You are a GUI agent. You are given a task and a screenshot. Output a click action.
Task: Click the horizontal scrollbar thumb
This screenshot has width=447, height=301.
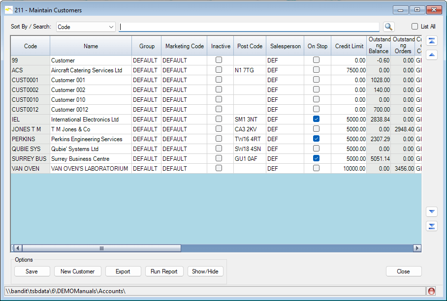coord(101,248)
